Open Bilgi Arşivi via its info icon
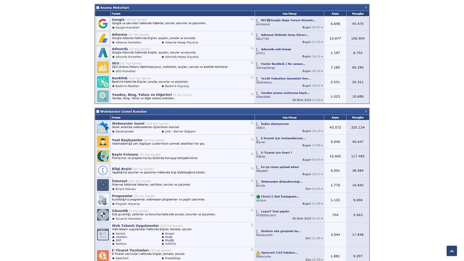This screenshot has width=464, height=261. 102,170
